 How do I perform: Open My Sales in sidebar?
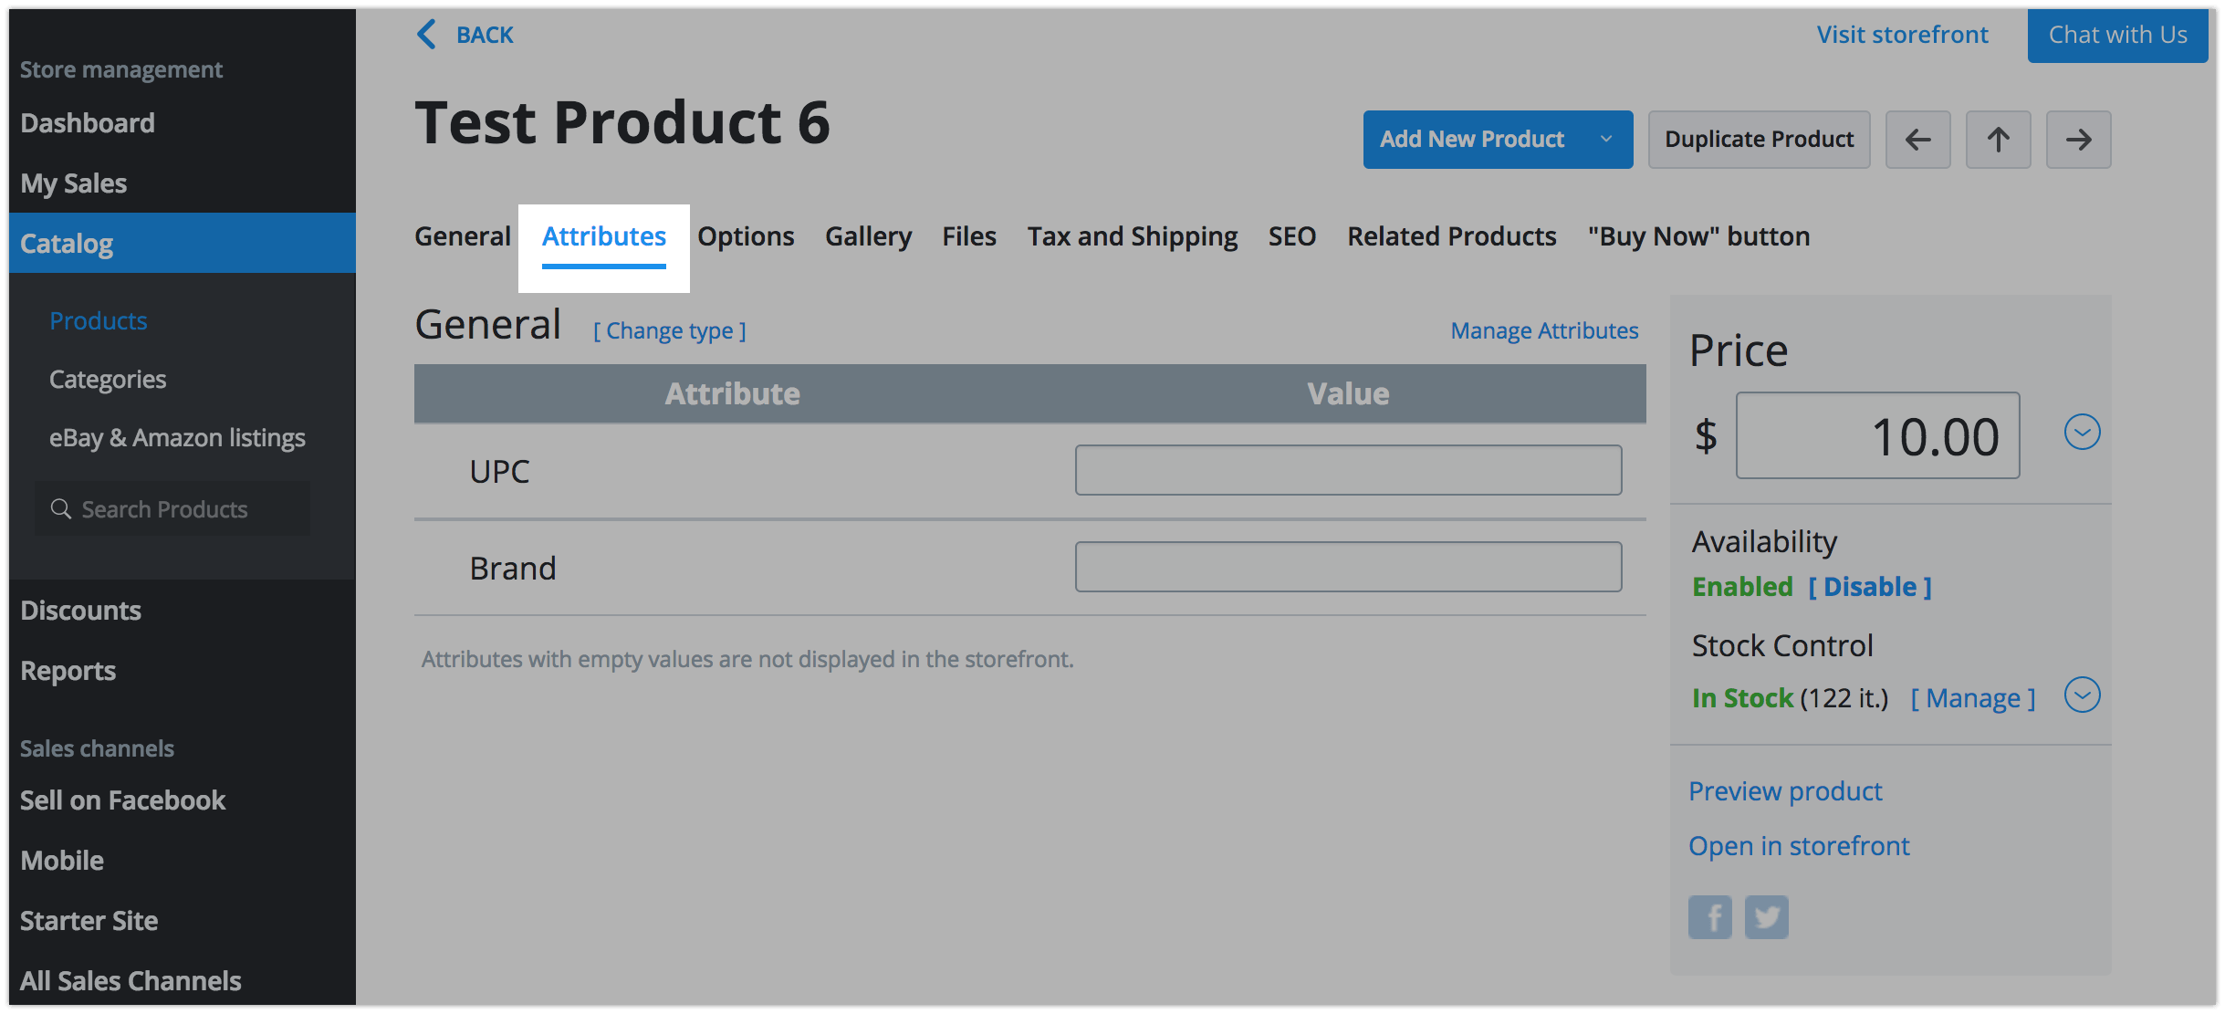(73, 183)
